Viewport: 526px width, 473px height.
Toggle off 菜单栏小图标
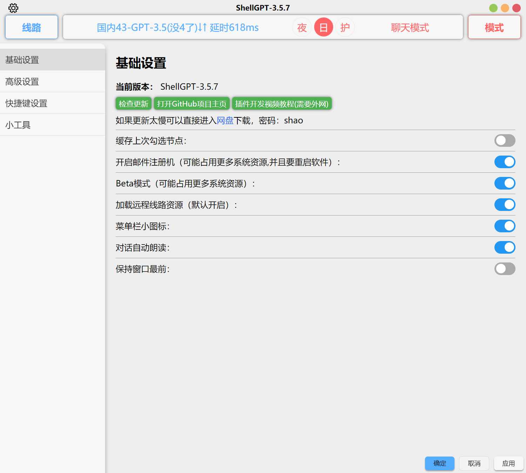[504, 226]
